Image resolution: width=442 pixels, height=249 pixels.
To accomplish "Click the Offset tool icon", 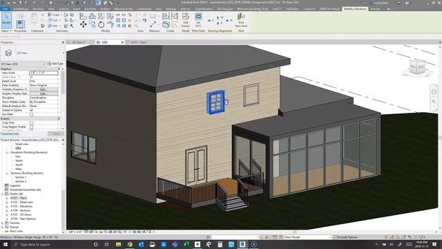I will 92,16.
